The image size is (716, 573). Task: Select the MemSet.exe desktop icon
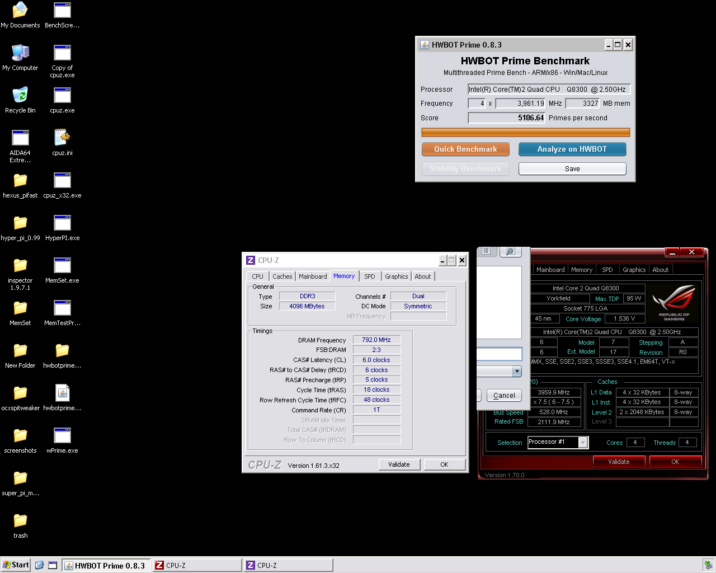[62, 270]
